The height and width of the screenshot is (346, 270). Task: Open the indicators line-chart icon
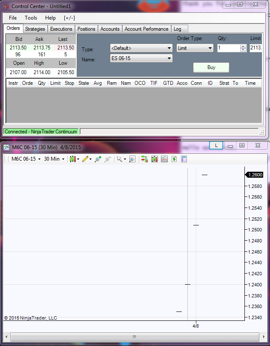coord(164,159)
